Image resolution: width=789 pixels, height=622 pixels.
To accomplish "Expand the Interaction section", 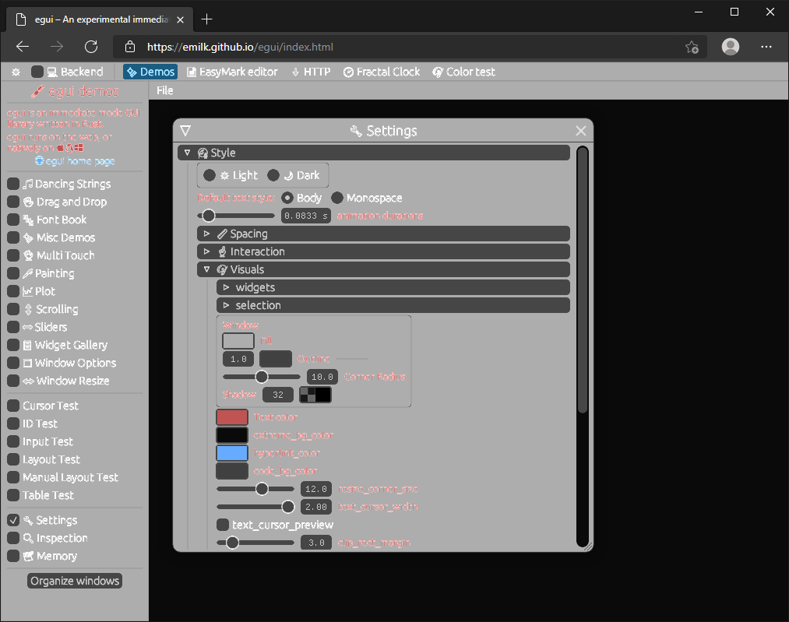I will [206, 251].
